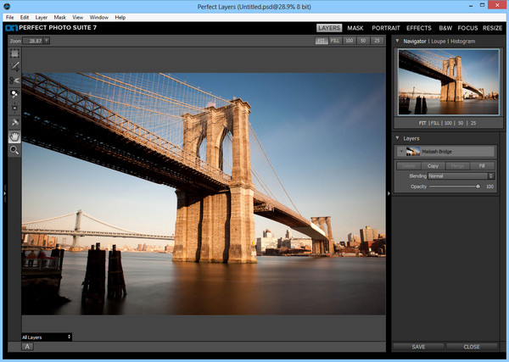
Task: Click the SAVE button
Action: [x=419, y=347]
